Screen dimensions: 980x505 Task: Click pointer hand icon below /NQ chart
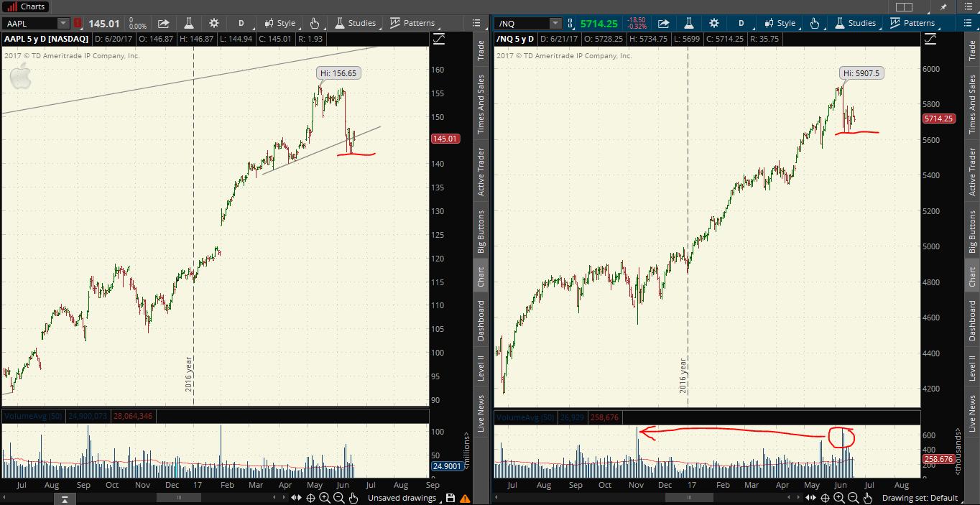tap(867, 498)
